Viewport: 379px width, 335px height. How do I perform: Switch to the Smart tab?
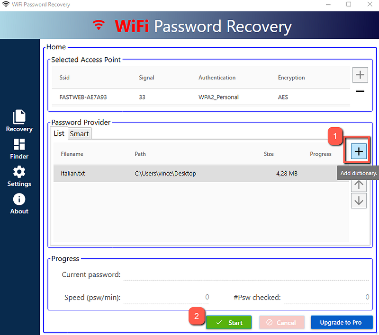pos(79,134)
